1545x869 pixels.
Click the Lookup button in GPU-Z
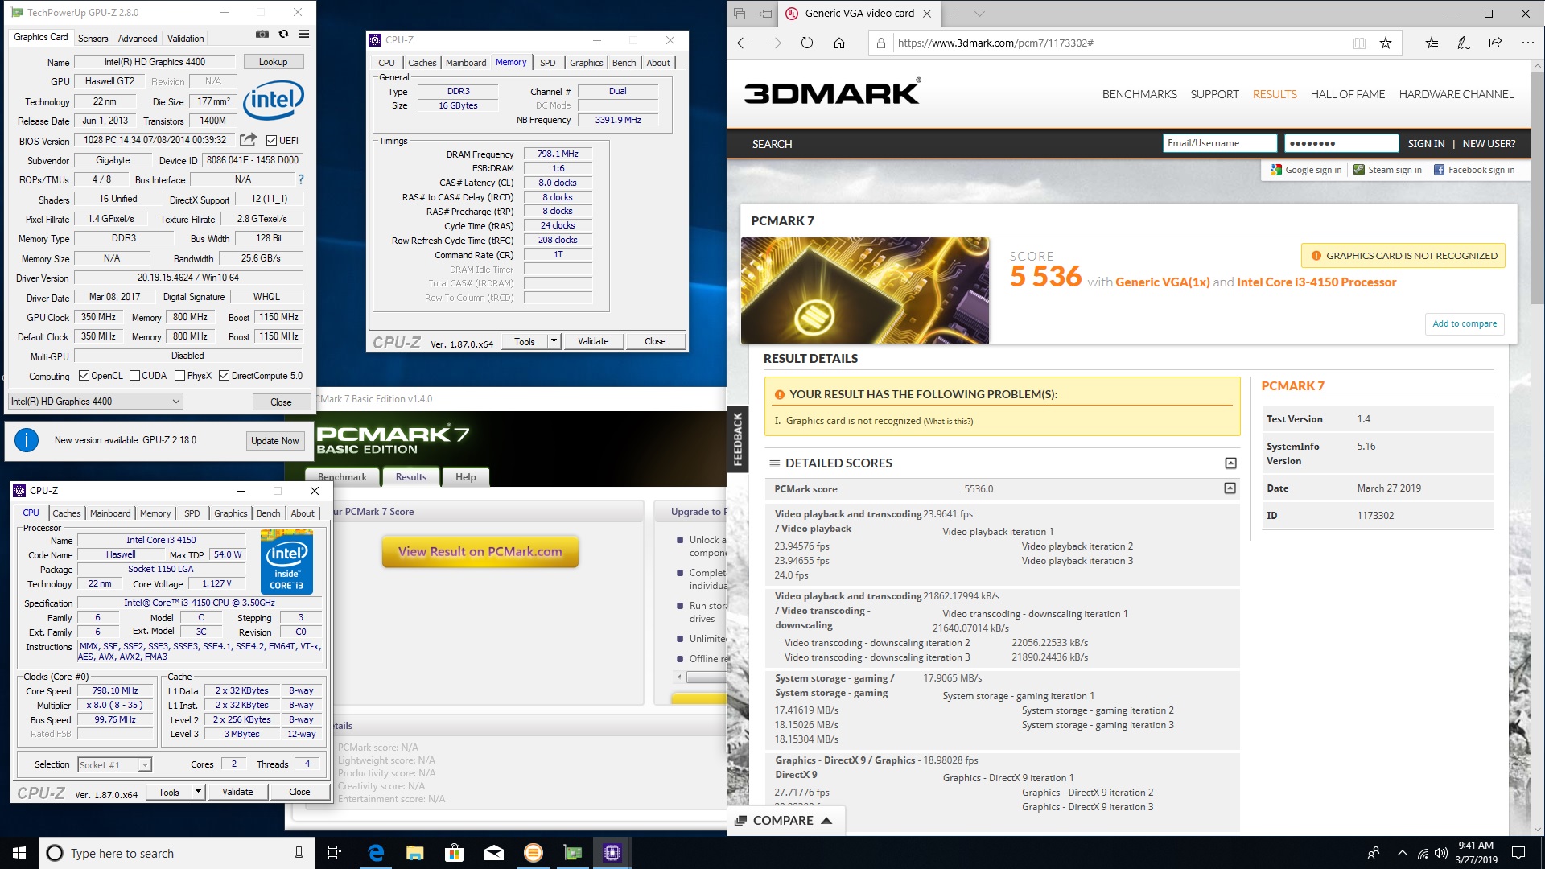(273, 62)
